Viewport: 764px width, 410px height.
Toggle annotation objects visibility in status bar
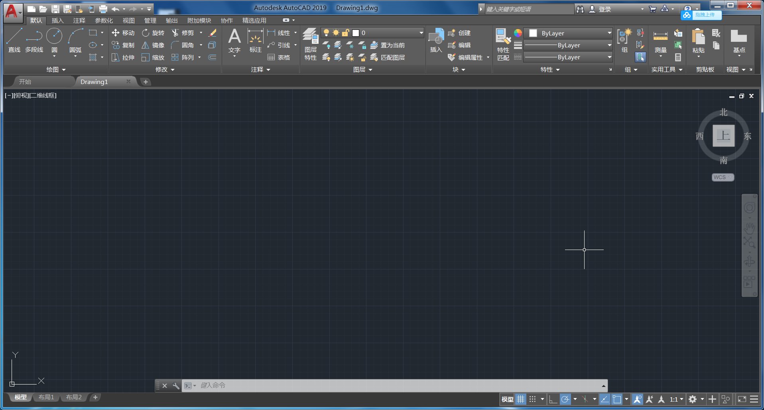637,399
